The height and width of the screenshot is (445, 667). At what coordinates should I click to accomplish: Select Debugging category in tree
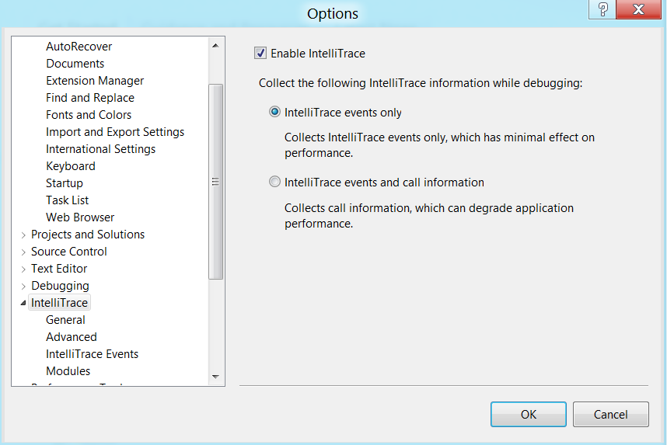[x=60, y=286]
